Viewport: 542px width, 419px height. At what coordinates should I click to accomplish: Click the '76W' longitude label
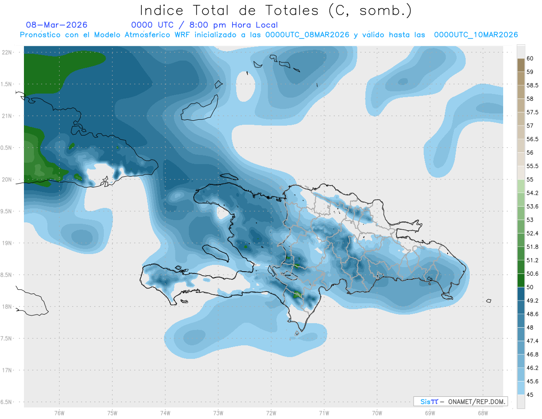[59, 413]
